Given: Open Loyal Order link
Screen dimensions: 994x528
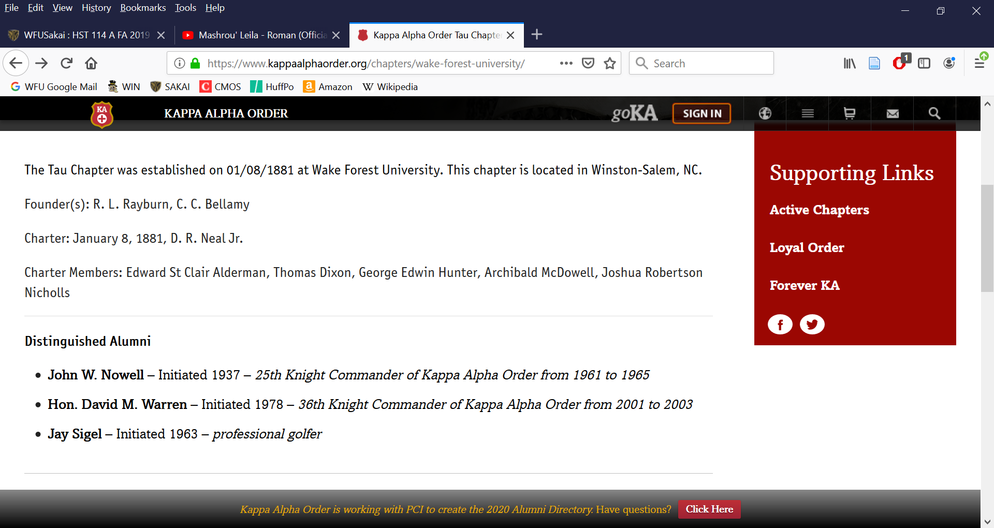Looking at the screenshot, I should click(807, 247).
